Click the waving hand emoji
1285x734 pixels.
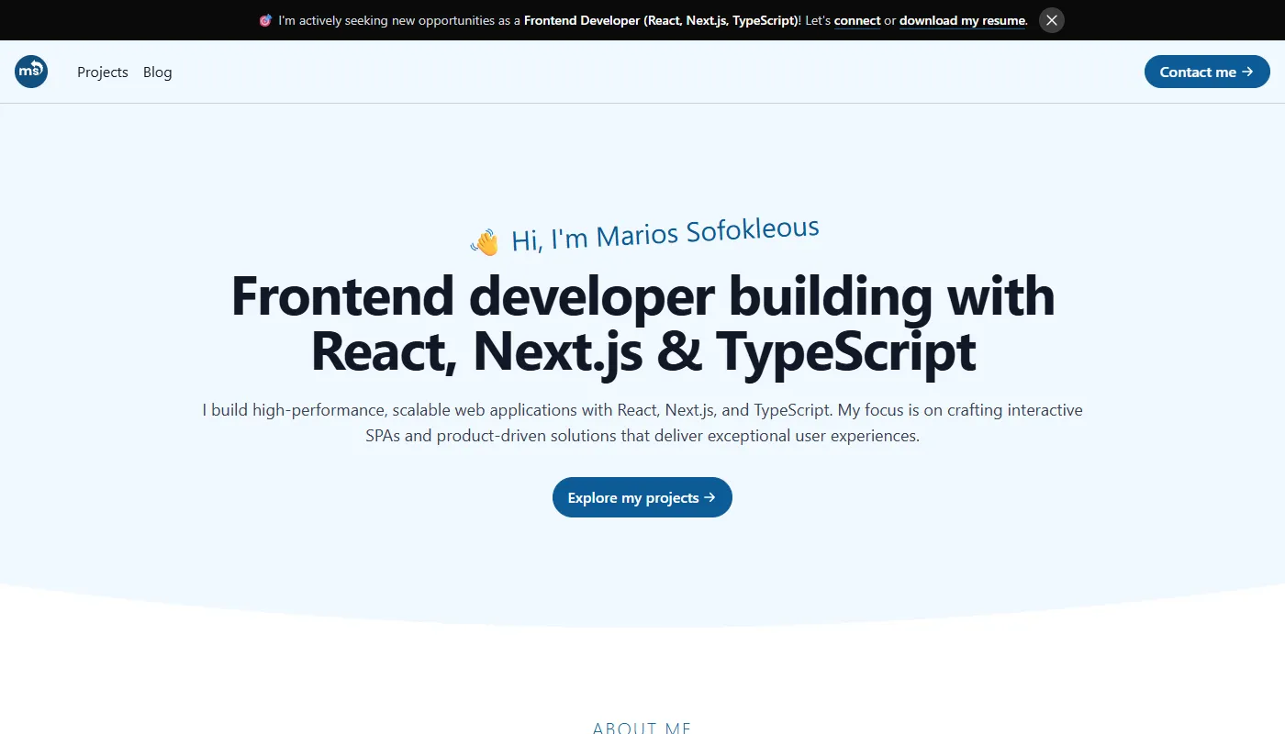[485, 242]
